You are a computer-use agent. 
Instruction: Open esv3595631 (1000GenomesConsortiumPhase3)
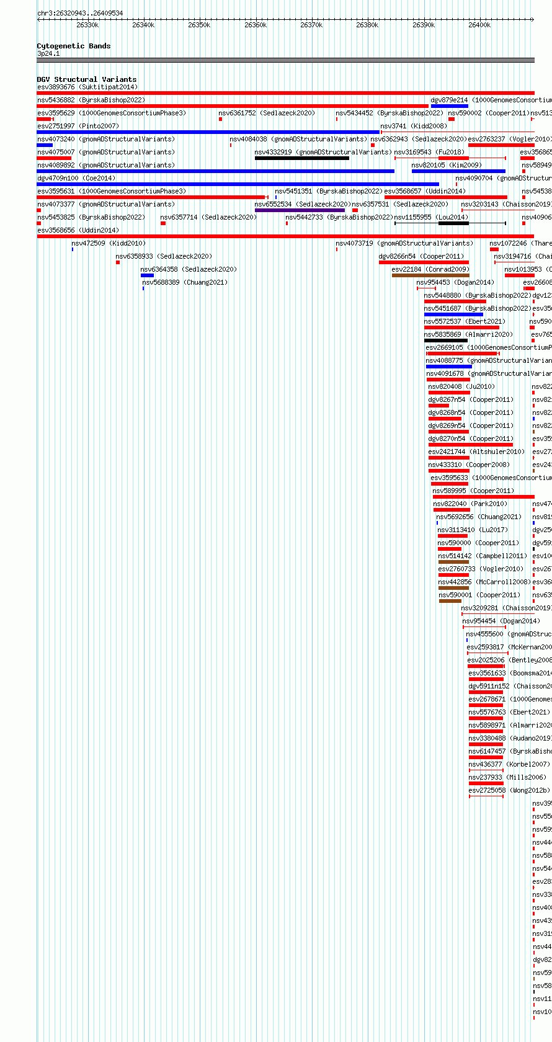(112, 192)
